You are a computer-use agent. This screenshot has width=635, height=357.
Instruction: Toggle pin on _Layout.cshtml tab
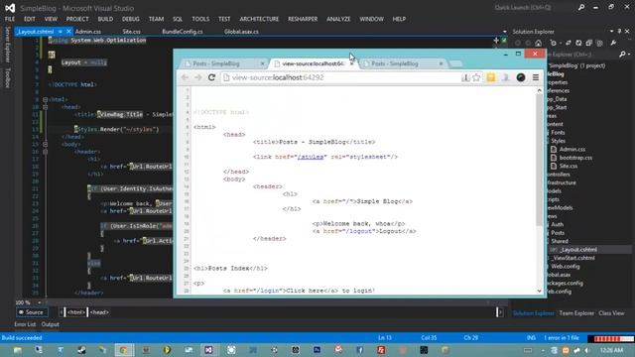coord(60,31)
